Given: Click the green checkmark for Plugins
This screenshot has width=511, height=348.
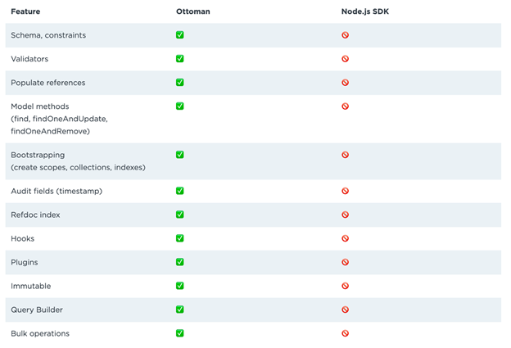Looking at the screenshot, I should tap(180, 262).
